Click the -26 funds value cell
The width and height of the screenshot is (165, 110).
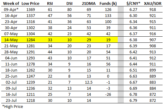coord(108,94)
